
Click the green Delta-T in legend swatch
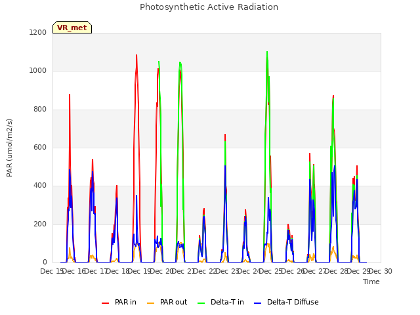[x=201, y=303]
